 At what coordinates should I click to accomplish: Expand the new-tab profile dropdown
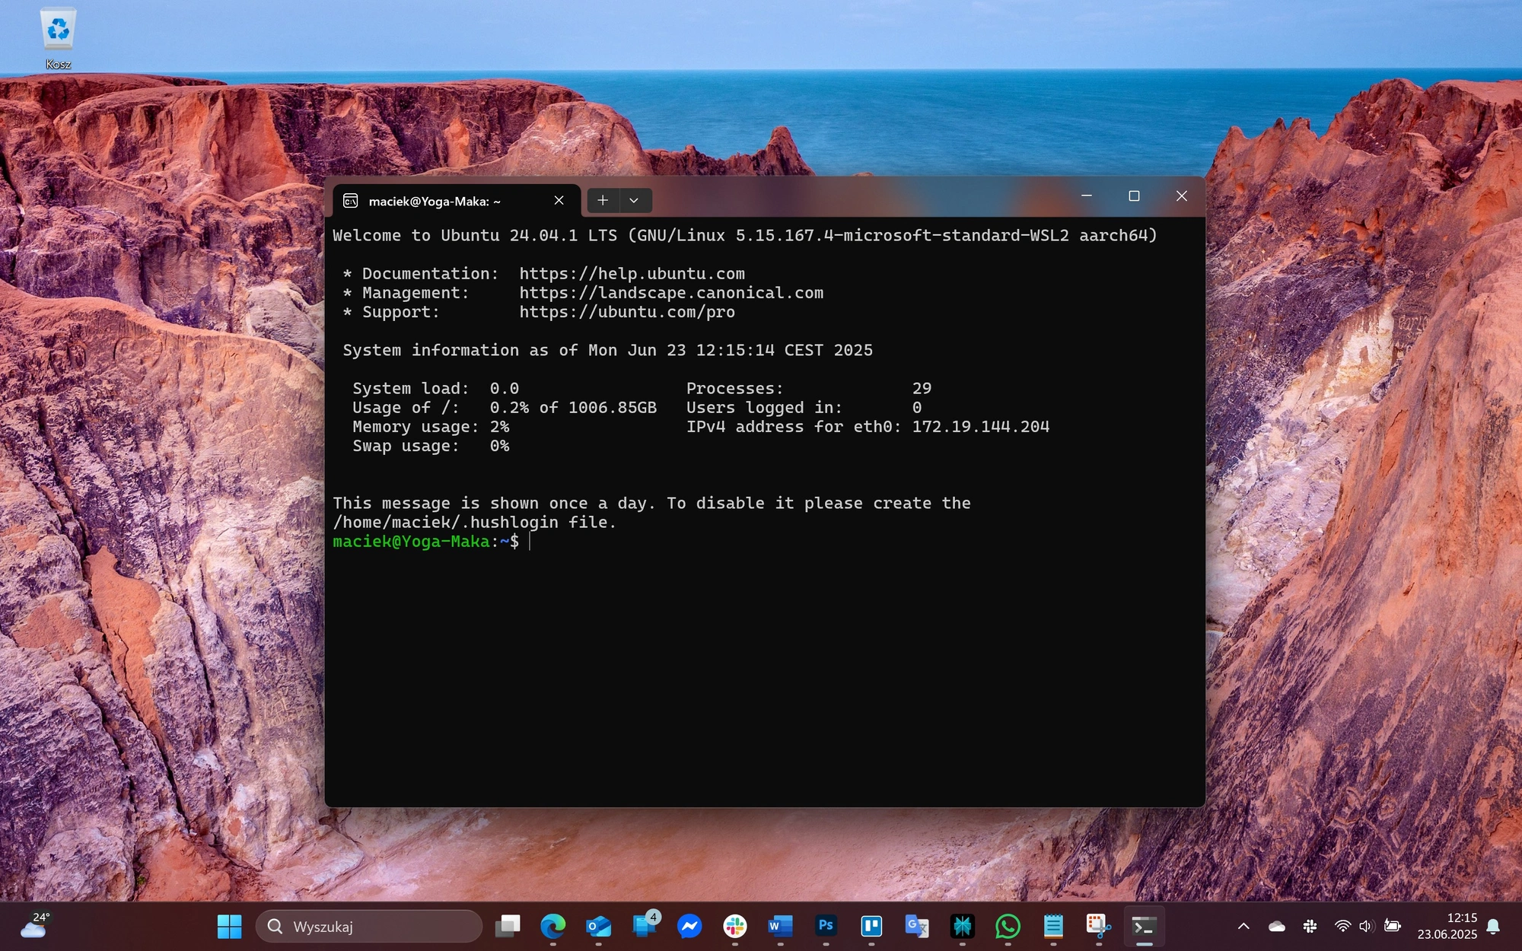[634, 200]
